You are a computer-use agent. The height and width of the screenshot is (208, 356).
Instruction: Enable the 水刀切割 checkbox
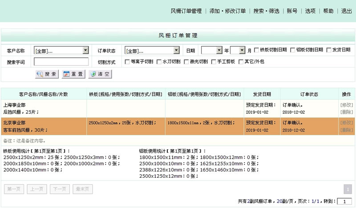pyautogui.click(x=159, y=62)
